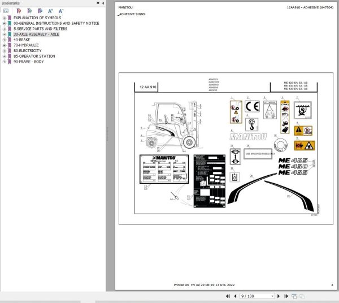This screenshot has width=339, height=303.
Task: Expand the 40-BRAKE bookmark node
Action: click(4, 40)
